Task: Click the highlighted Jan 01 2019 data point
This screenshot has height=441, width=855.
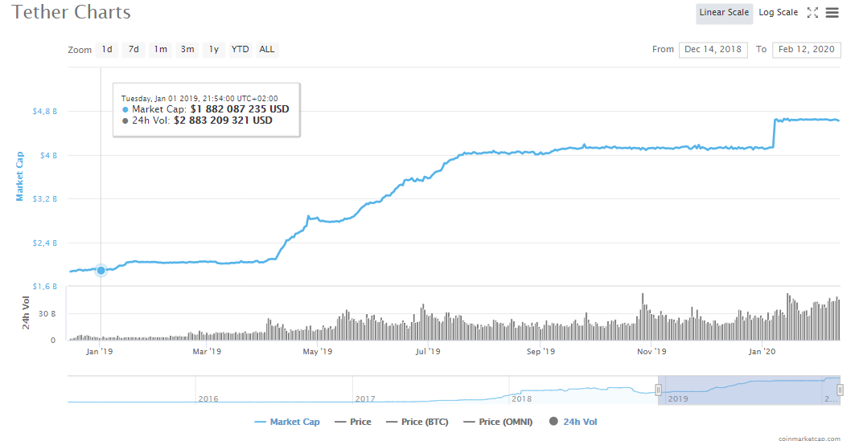Action: click(x=101, y=270)
